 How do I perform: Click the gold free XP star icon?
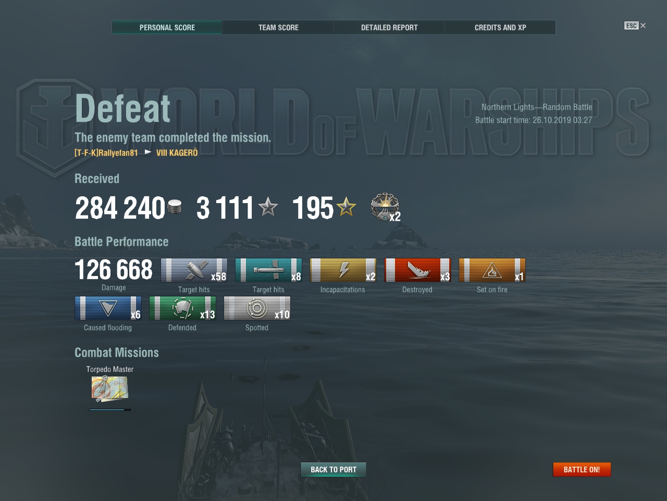[346, 207]
